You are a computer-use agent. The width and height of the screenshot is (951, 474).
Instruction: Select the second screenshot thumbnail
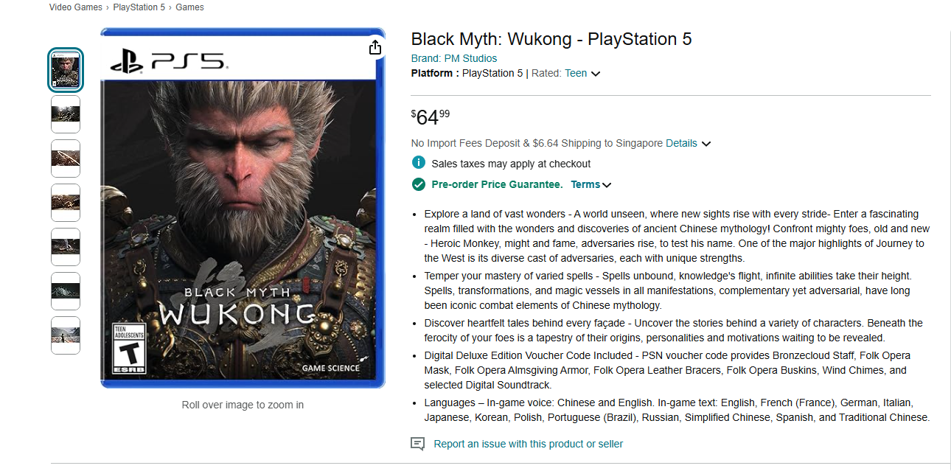[x=66, y=114]
